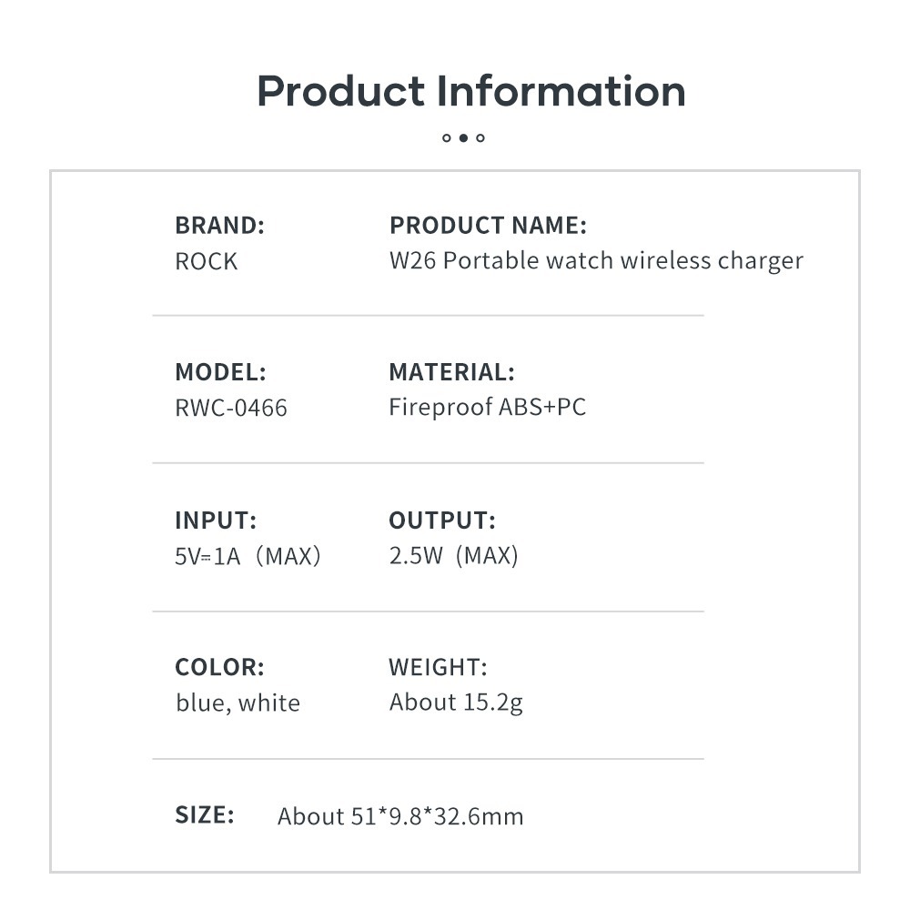Image resolution: width=910 pixels, height=910 pixels.
Task: Click the Fireproof ABS+PC text
Action: 487,407
